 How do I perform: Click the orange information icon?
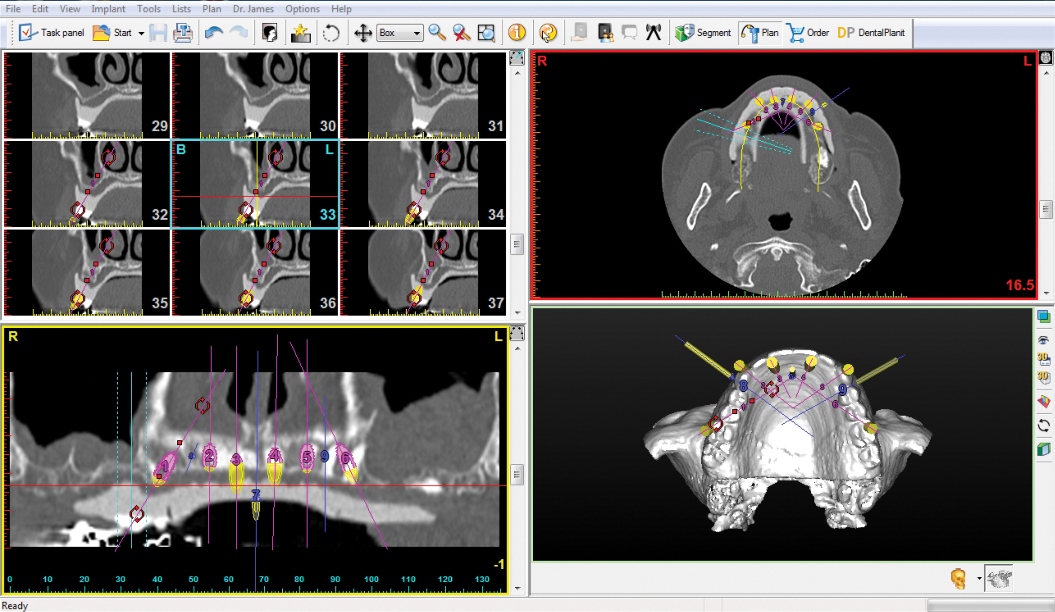pos(517,33)
